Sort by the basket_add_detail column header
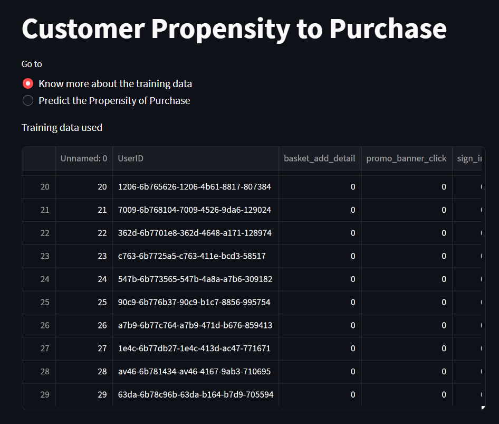The height and width of the screenshot is (424, 499). point(320,158)
